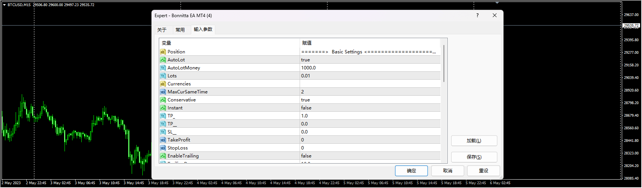Image resolution: width=642 pixels, height=188 pixels.
Task: Click the Lots double type icon
Action: pos(163,76)
